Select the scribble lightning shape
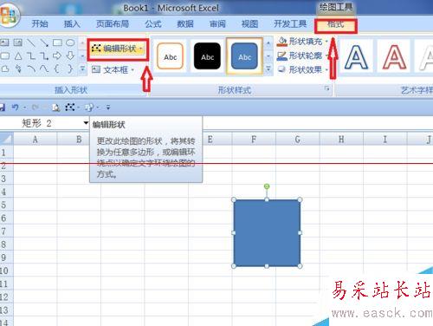433x326 pixels. tap(18, 68)
